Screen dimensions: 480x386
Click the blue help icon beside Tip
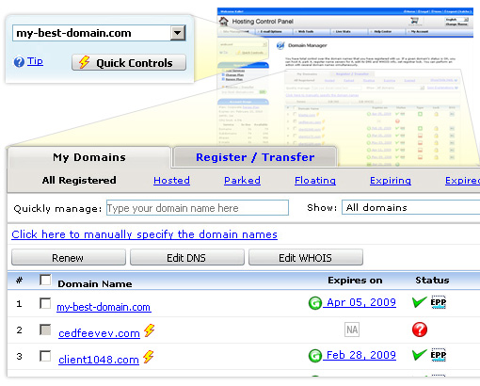tap(19, 62)
